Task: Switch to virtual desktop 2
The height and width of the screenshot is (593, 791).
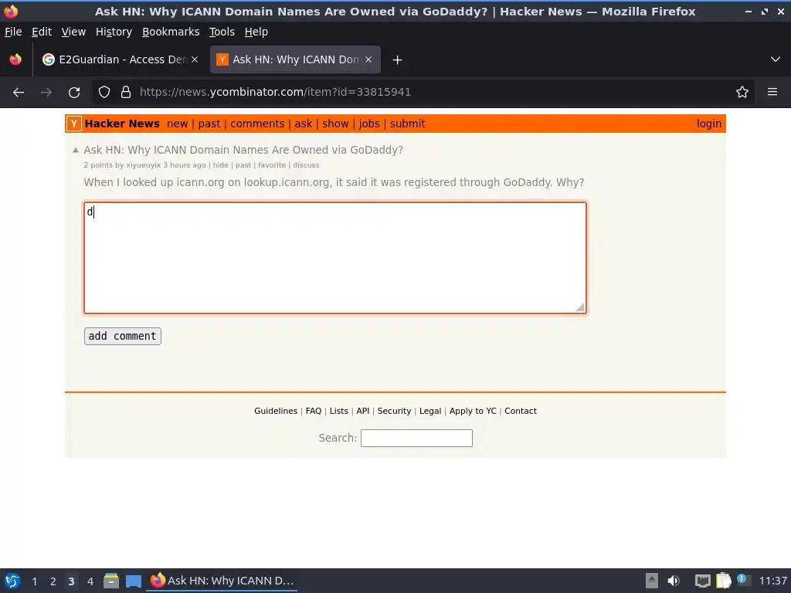Action: point(53,581)
